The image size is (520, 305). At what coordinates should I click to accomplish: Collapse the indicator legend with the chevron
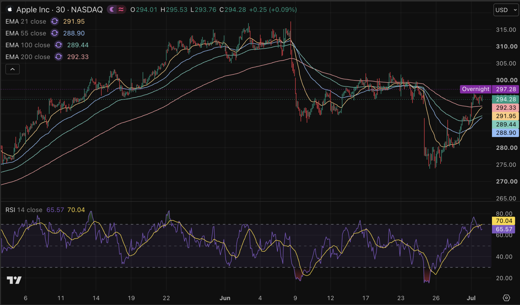click(12, 69)
